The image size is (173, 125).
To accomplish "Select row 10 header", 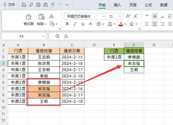I will tap(3, 107).
